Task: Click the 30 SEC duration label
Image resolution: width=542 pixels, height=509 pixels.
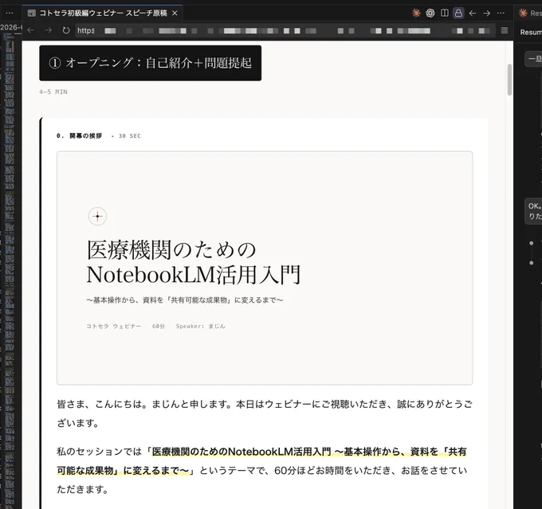Action: tap(130, 135)
